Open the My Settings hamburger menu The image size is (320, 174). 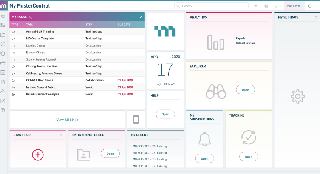(316, 17)
